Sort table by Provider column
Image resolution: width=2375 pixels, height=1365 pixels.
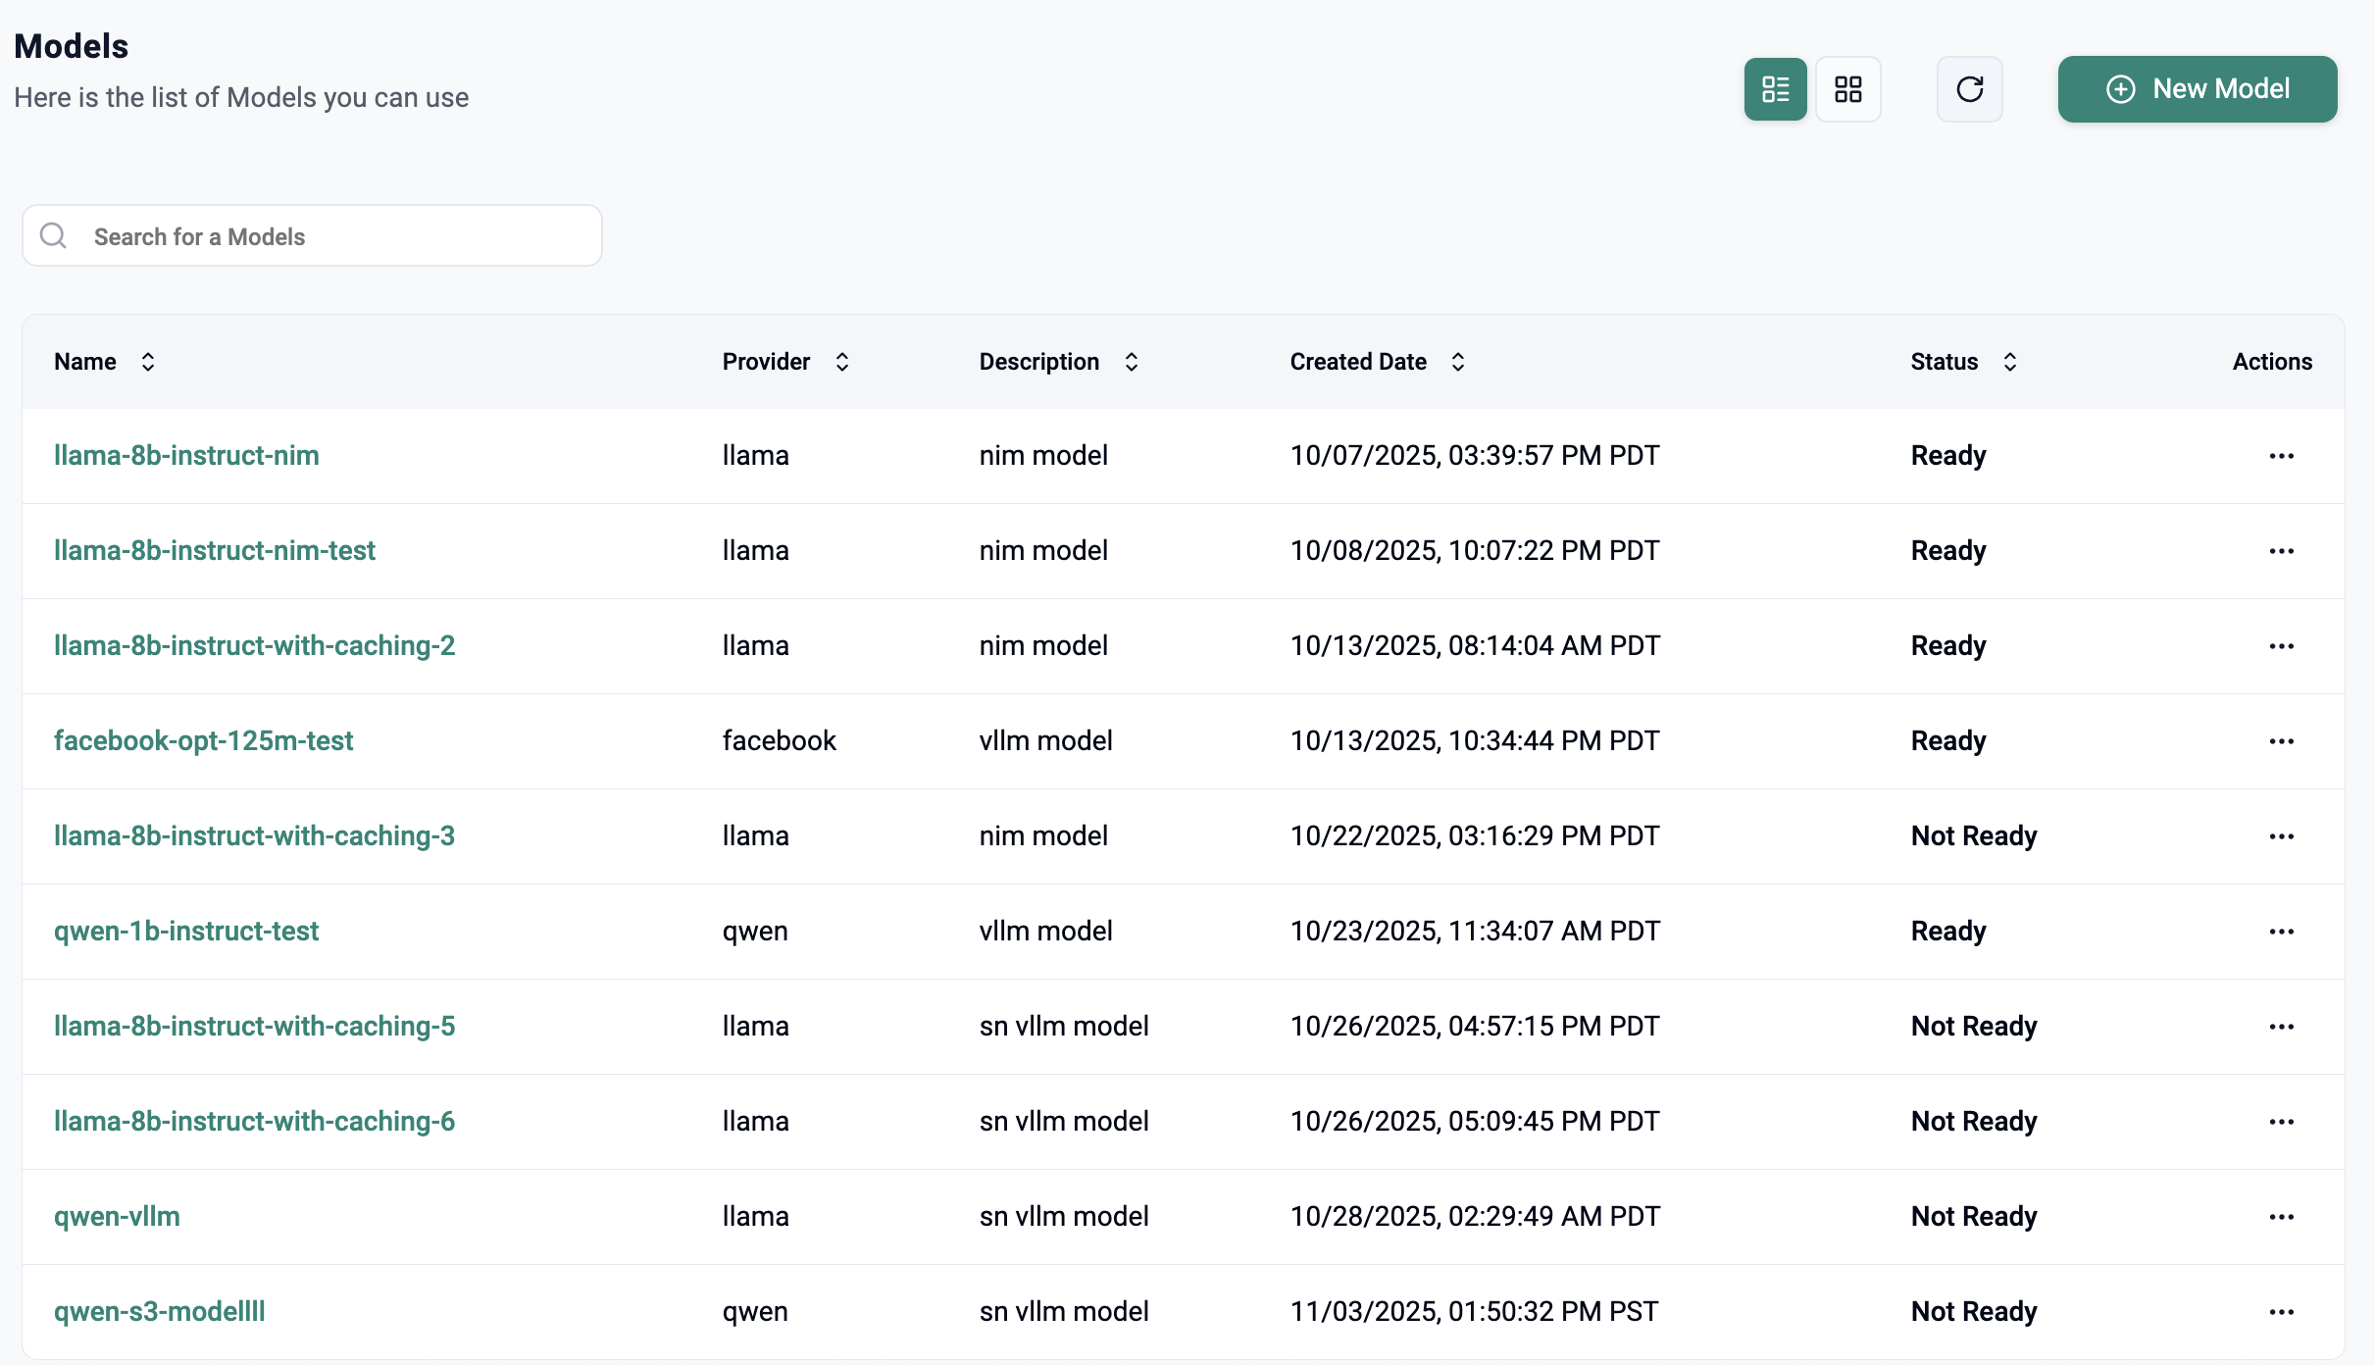841,362
